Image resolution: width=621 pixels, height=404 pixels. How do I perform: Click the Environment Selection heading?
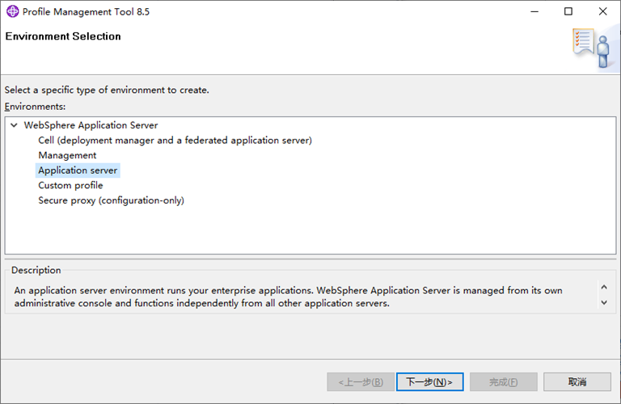pos(63,36)
